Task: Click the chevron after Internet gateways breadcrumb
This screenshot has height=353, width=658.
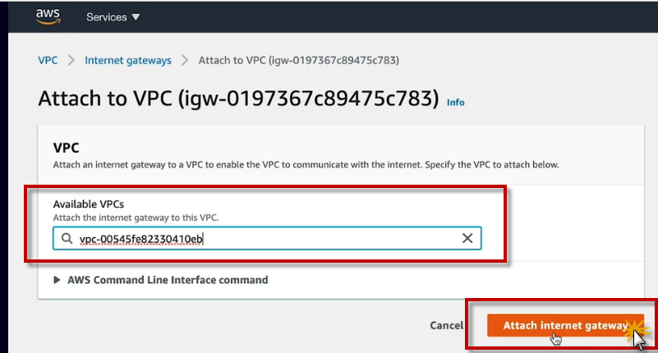Action: click(185, 60)
